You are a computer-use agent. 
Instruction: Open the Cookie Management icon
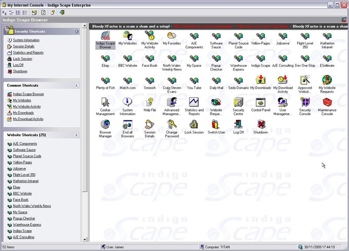105,102
